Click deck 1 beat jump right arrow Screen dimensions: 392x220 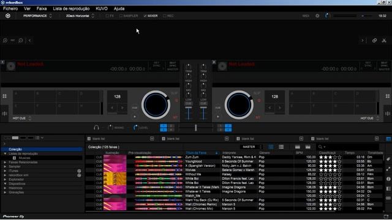pyautogui.click(x=123, y=108)
